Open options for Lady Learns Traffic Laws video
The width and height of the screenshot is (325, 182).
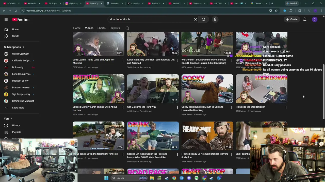click(123, 60)
